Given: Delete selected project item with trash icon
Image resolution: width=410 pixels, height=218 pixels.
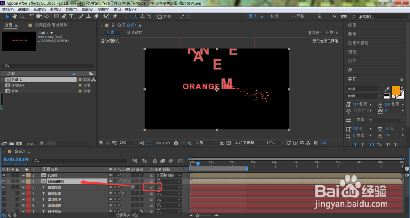Looking at the screenshot, I should [x=42, y=143].
